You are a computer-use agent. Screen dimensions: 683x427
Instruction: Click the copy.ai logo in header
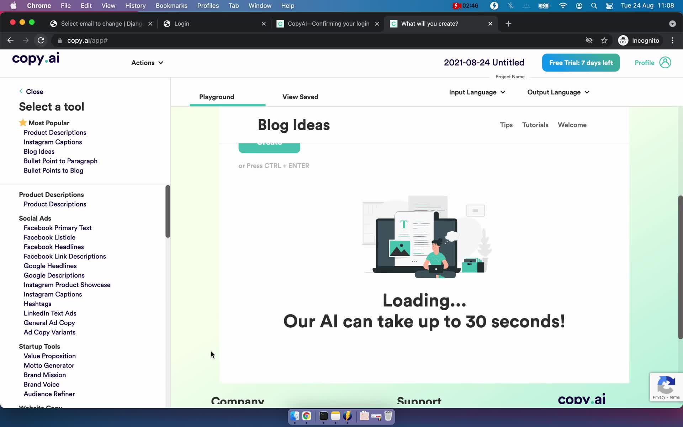(36, 59)
